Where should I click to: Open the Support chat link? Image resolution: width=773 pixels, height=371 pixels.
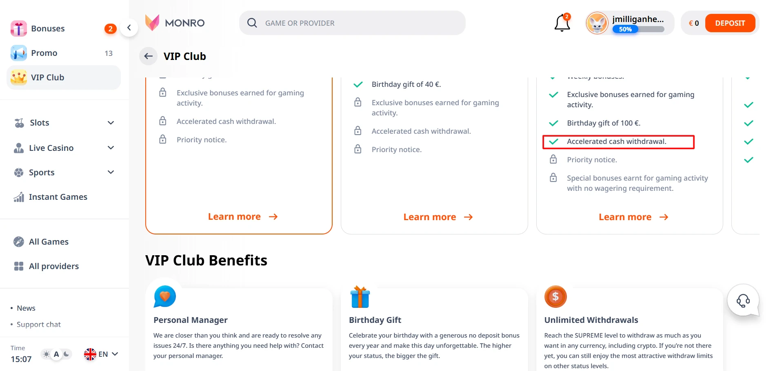click(39, 325)
